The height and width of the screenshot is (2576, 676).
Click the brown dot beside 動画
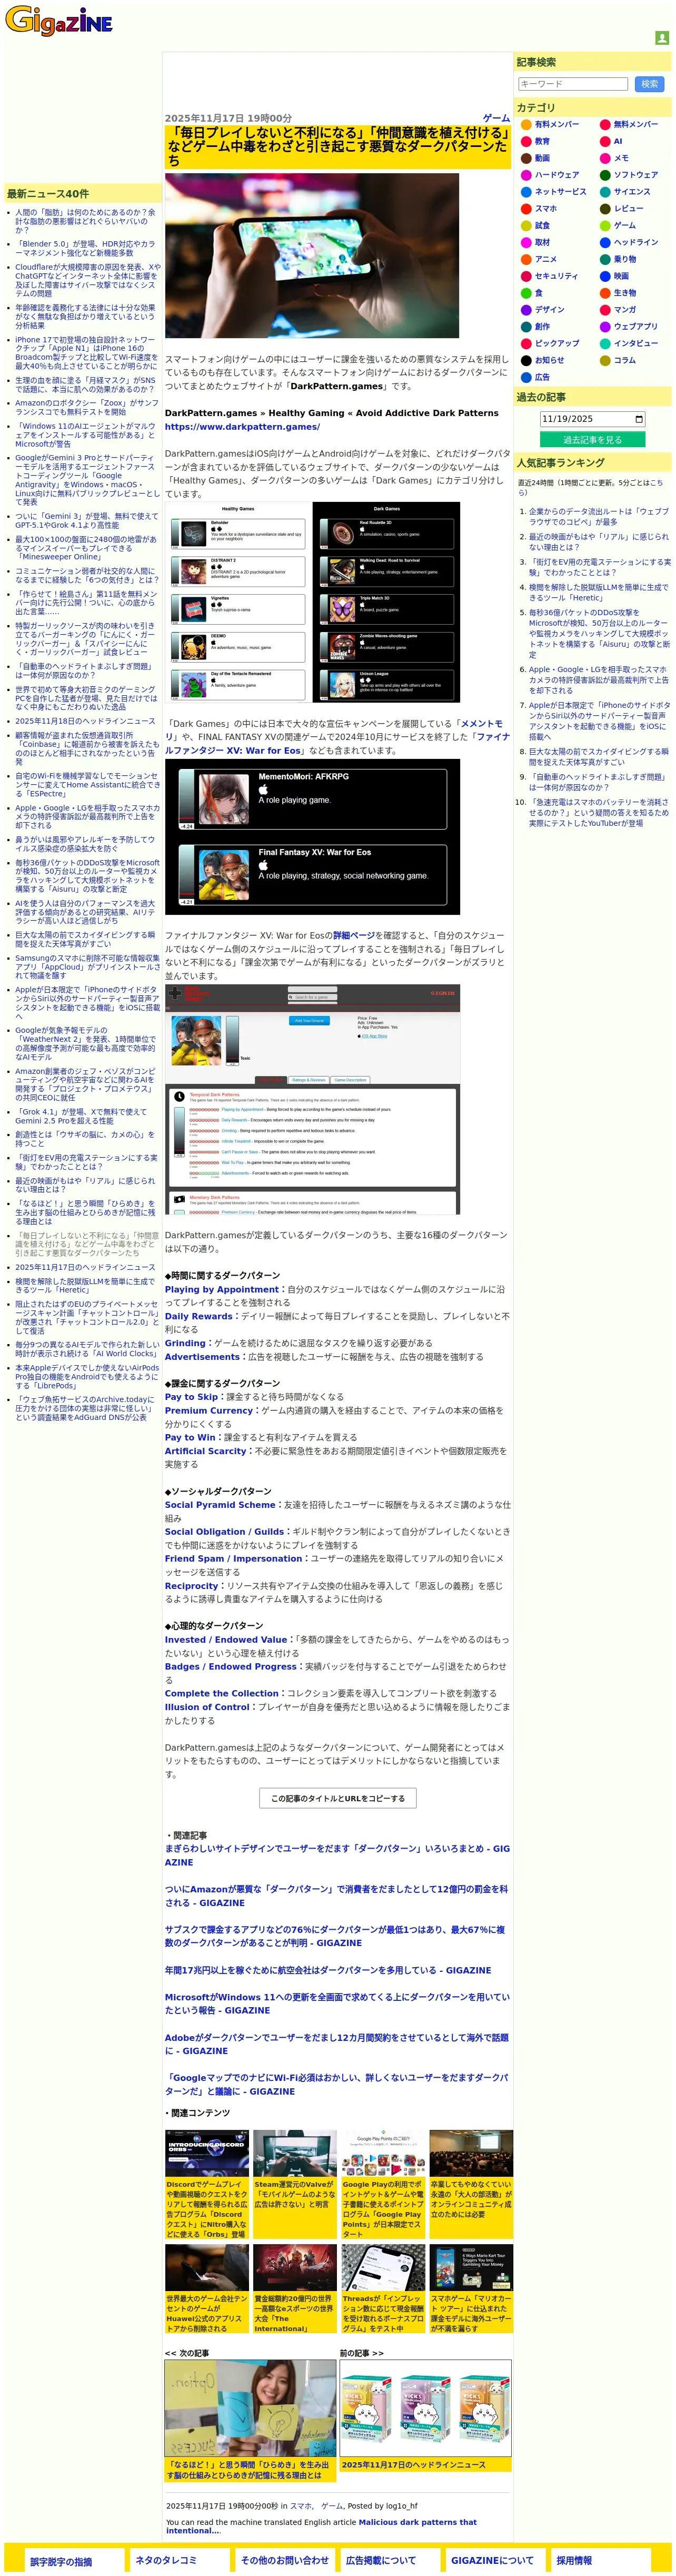coord(525,158)
